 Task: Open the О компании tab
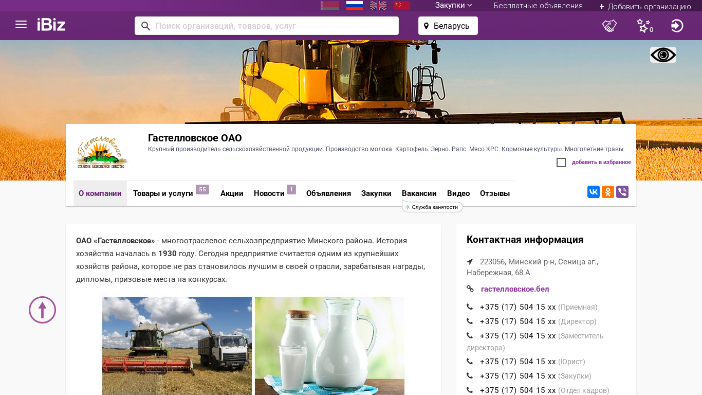(x=100, y=193)
